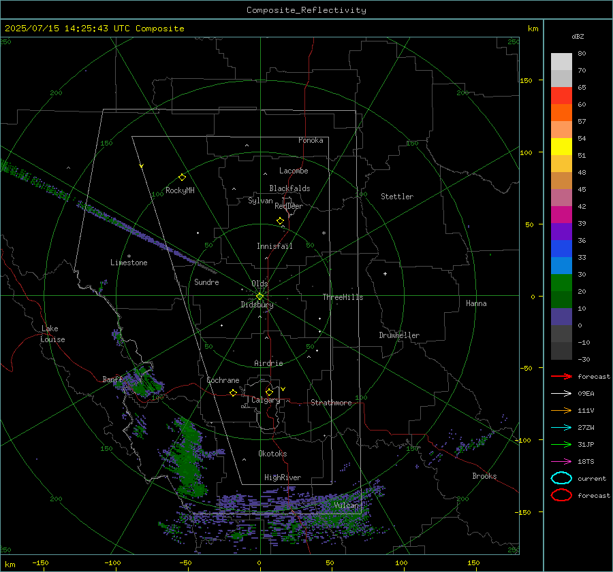Select the yellow diamond marker under Cochrane
Viewport: 613px width, 572px height.
pos(233,393)
